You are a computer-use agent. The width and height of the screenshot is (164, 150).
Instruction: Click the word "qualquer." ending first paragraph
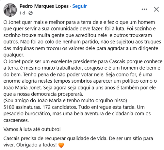[14, 55]
